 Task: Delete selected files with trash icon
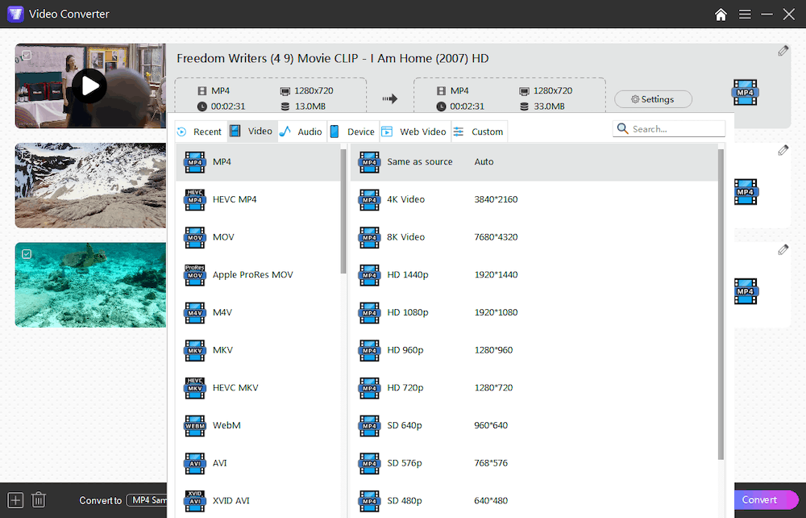coord(39,500)
